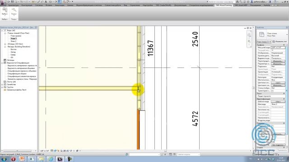Select the Text 'A' tool in quick access toolbar
Image resolution: width=289 pixels, height=162 pixels.
[46, 2]
